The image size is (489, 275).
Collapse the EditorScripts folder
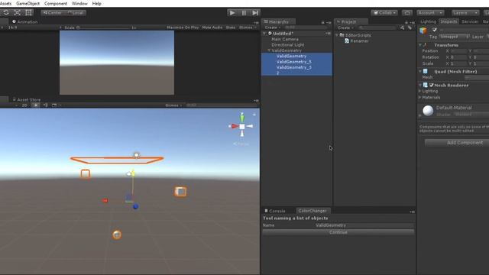point(337,35)
